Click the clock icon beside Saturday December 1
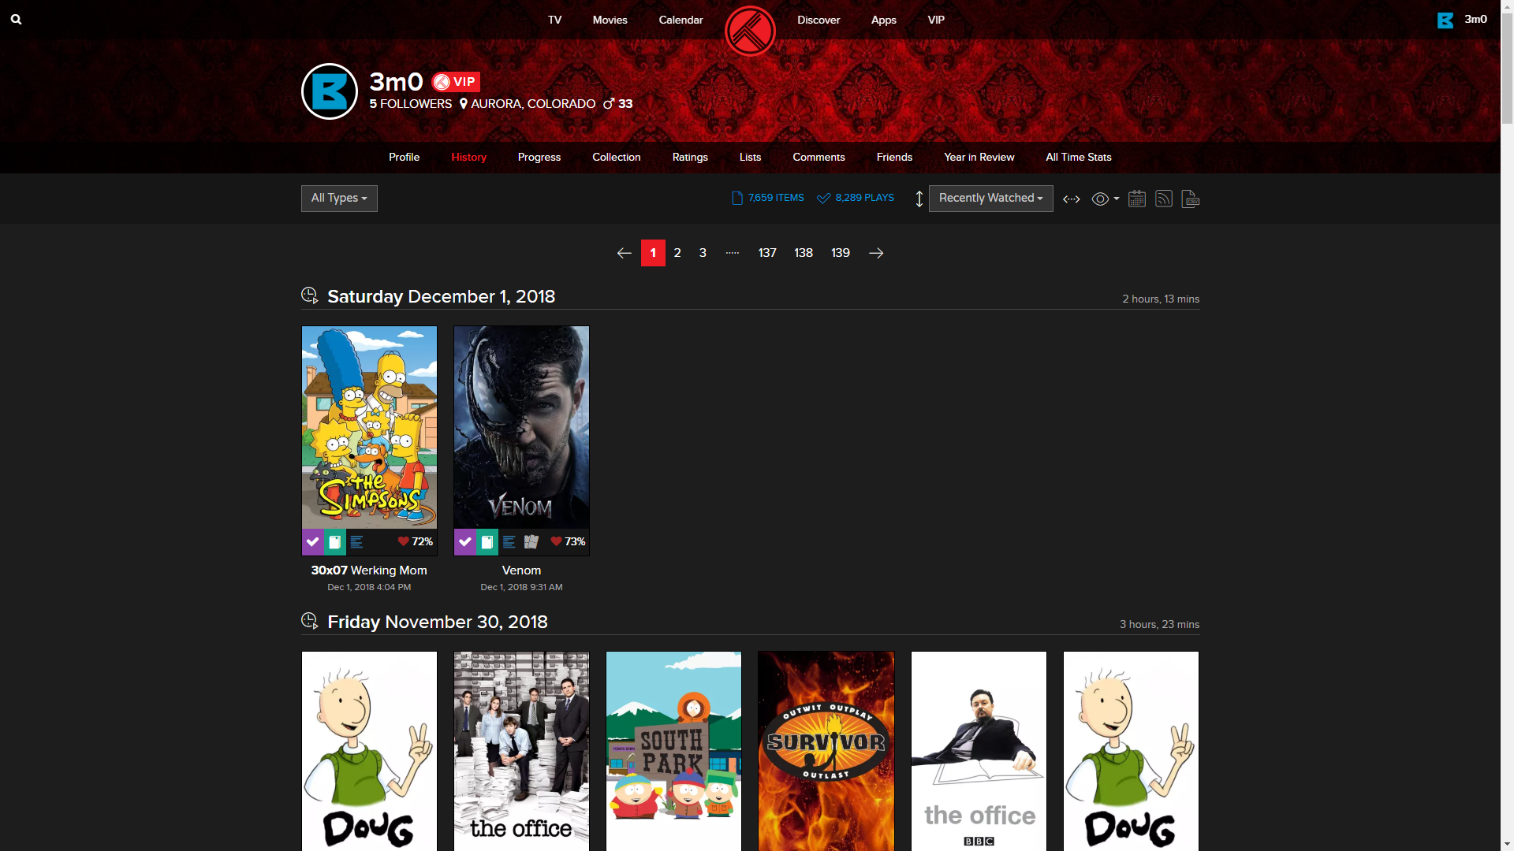1514x851 pixels. pos(310,295)
